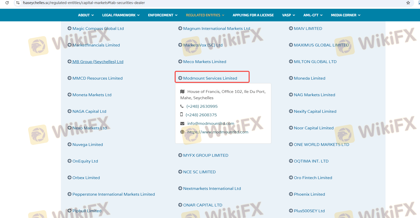Screen dimensions: 420x218
Task: Click the arrow icon beside Nuvega Limited
Action: pos(69,144)
